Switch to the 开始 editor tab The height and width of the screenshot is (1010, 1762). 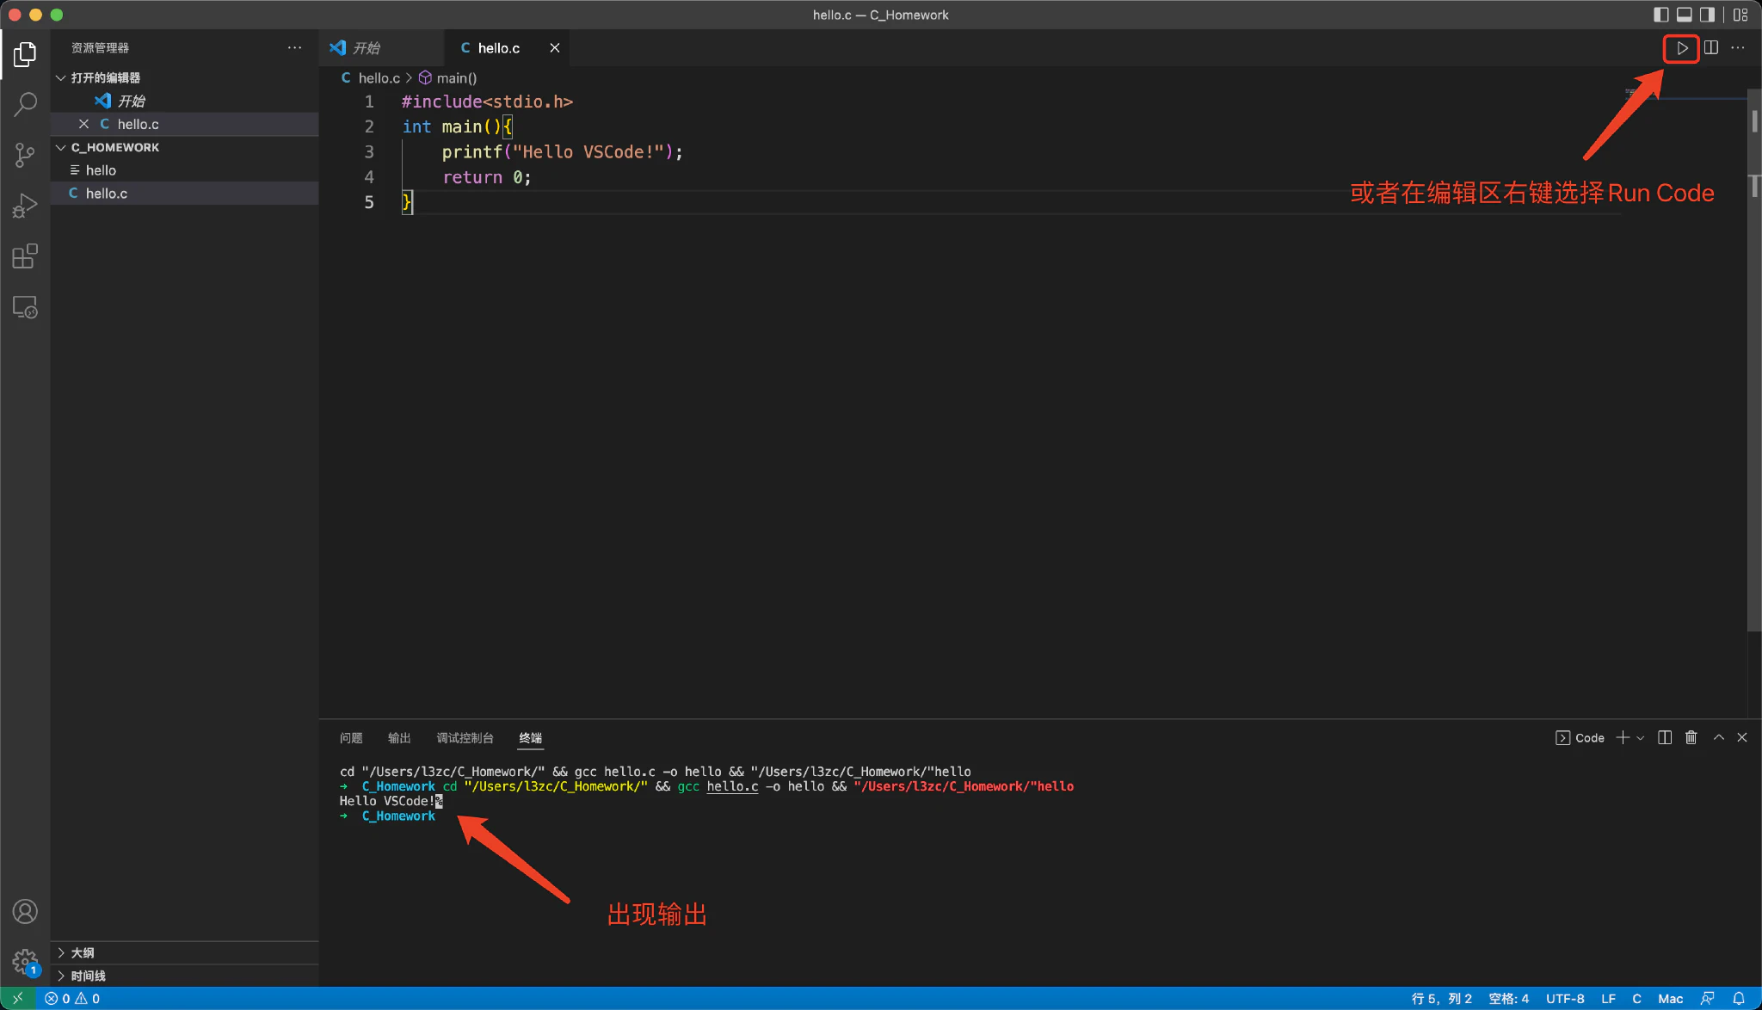tap(367, 48)
